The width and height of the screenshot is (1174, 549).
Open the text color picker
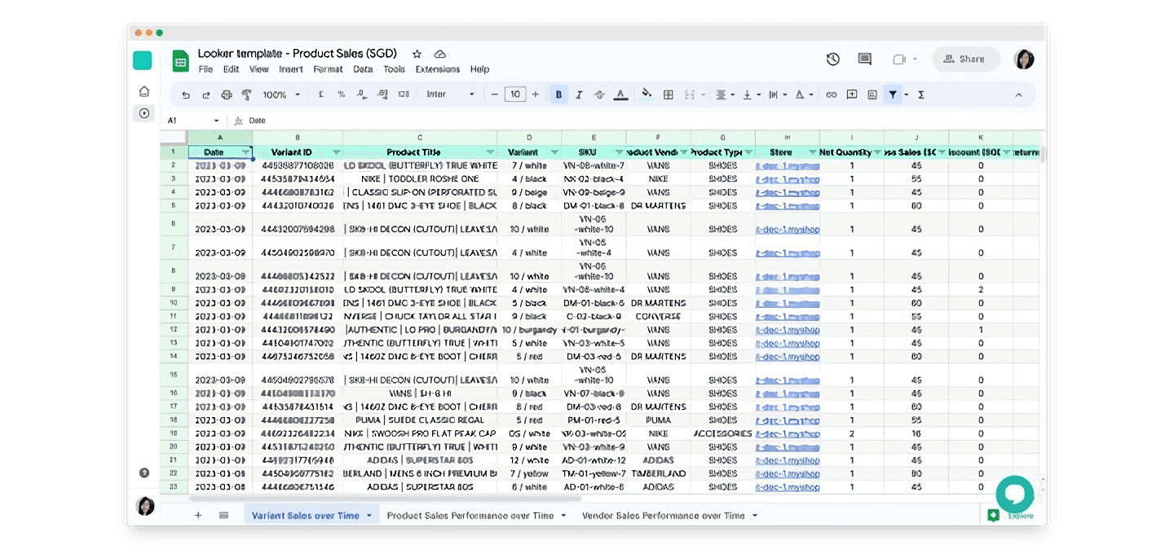620,94
